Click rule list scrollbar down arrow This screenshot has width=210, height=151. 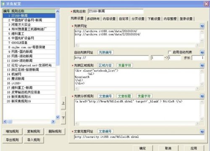58,117
